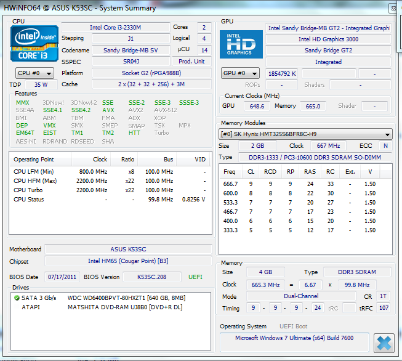
Task: Click the Intel HD Graphics 3000 field
Action: coord(328,39)
